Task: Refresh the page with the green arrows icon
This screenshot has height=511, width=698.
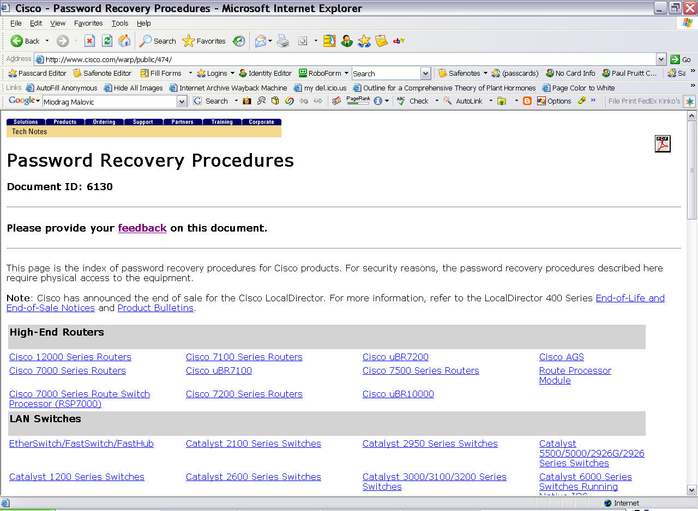Action: (x=107, y=41)
